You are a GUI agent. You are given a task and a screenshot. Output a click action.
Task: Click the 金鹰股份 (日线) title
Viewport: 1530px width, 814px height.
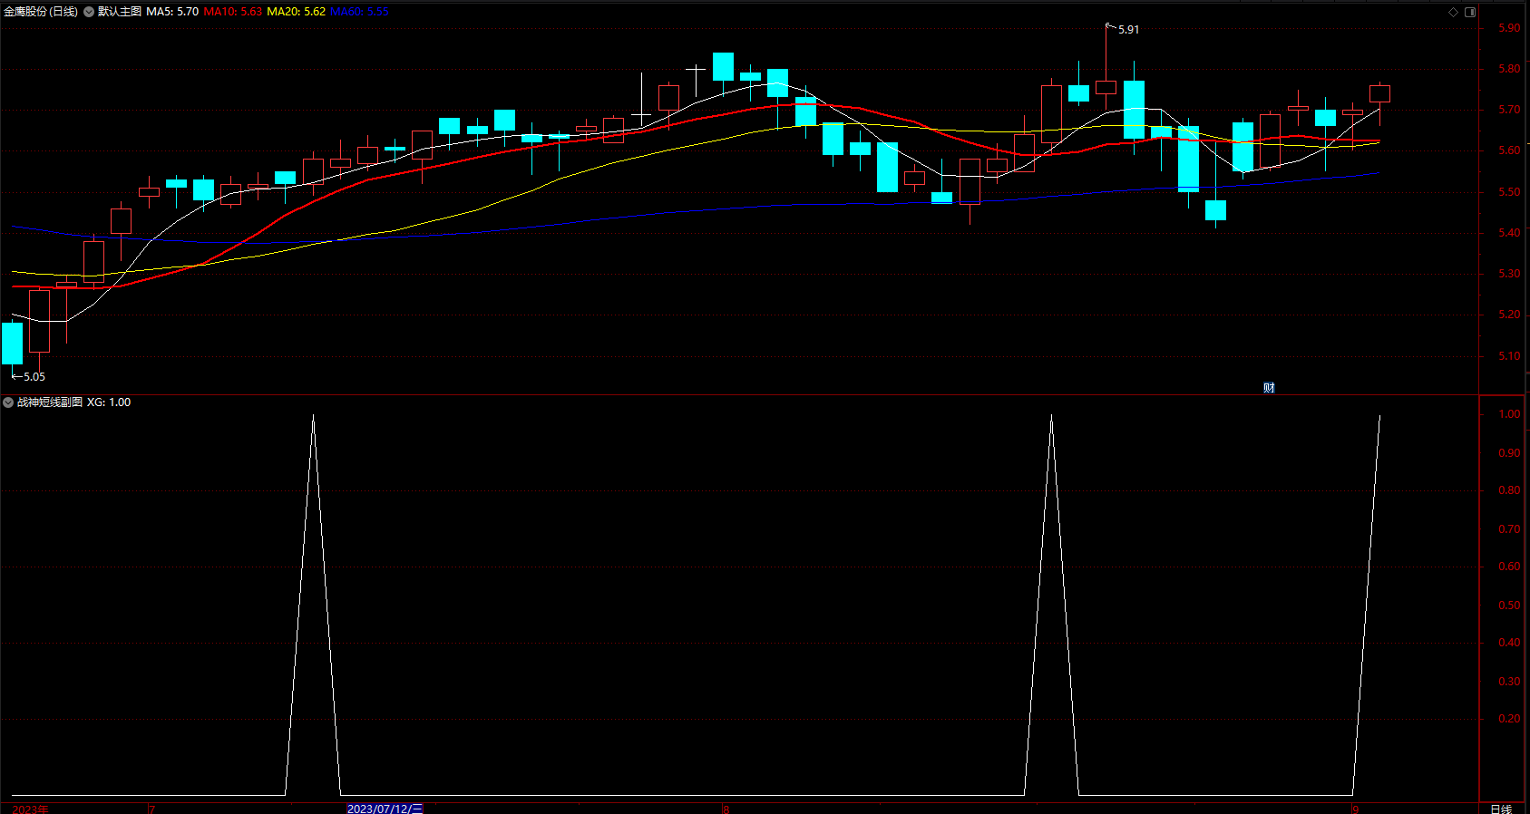tap(41, 12)
